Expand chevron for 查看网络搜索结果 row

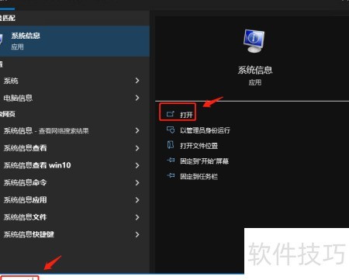point(137,130)
